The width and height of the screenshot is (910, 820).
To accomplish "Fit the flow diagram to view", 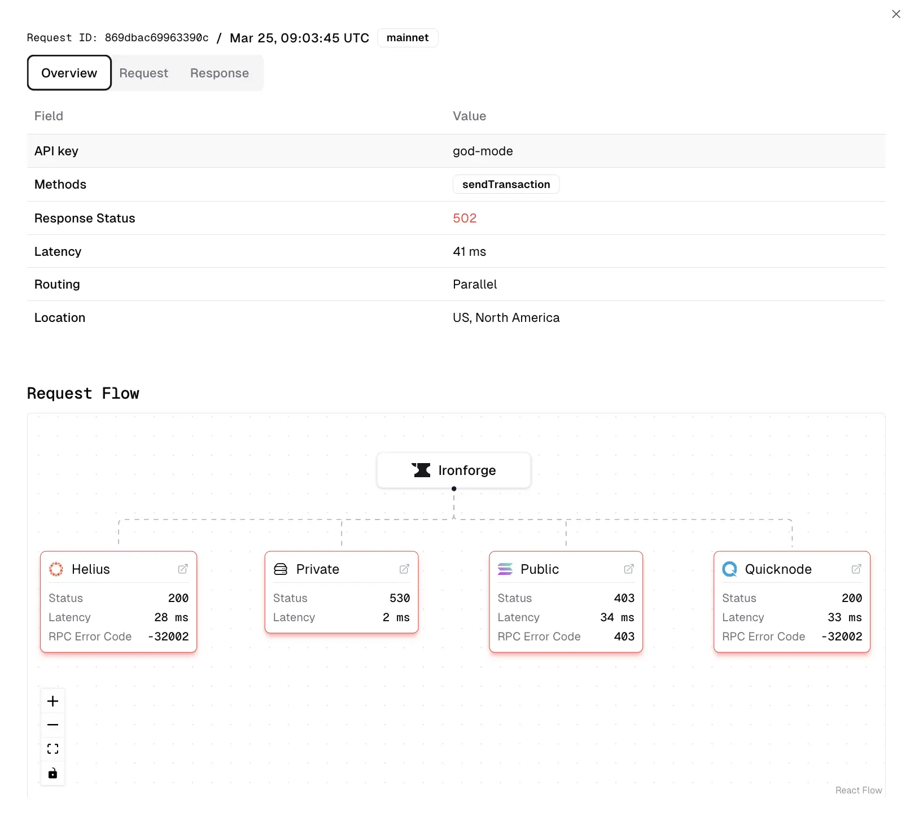I will click(53, 749).
